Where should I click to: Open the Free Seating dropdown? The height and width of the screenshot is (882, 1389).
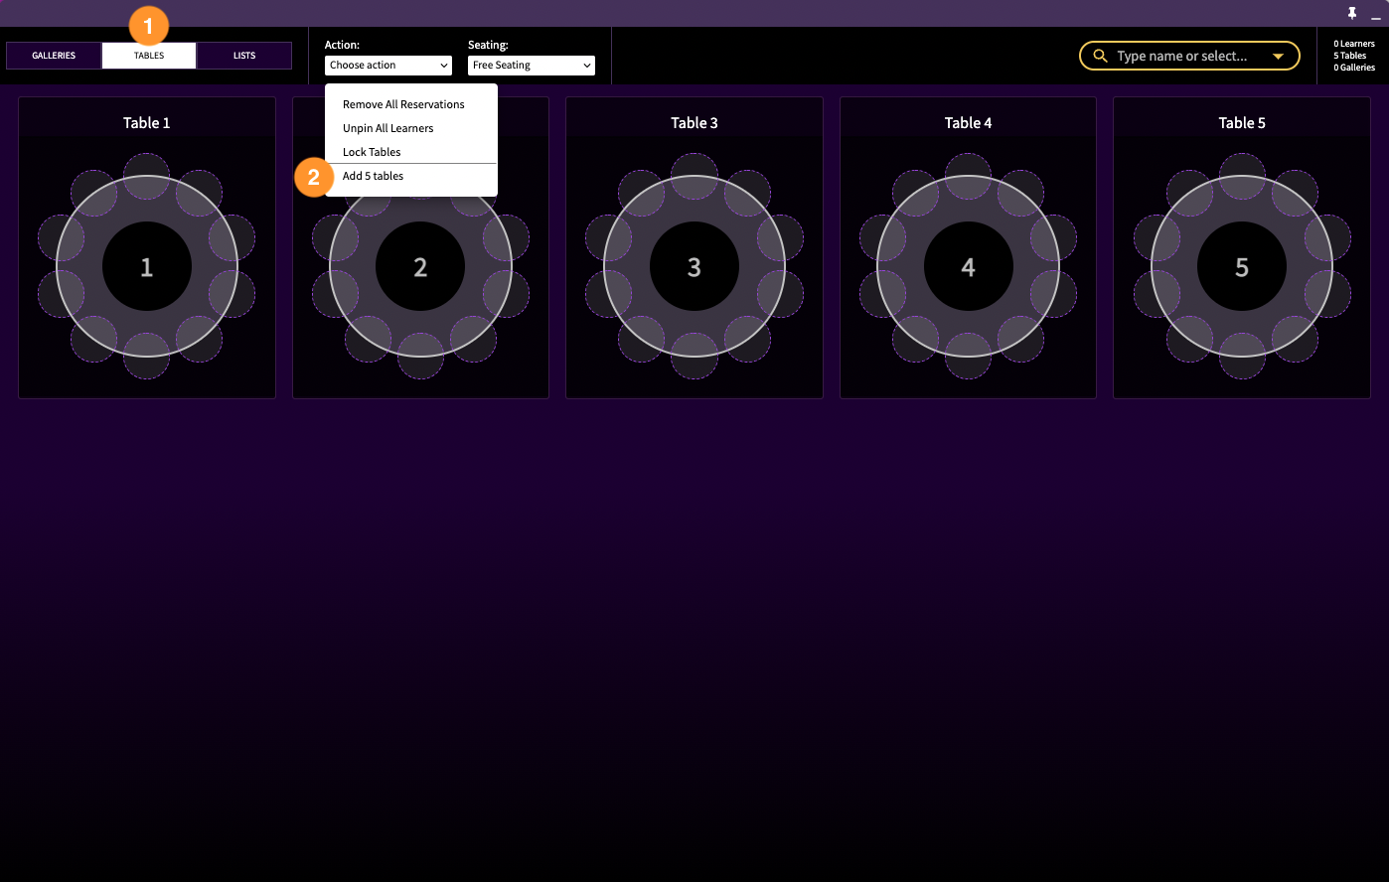(532, 66)
